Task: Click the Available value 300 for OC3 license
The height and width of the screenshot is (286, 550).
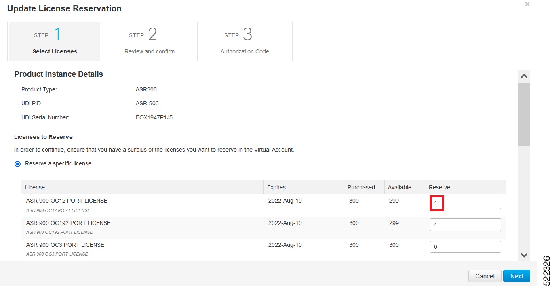Action: 394,245
